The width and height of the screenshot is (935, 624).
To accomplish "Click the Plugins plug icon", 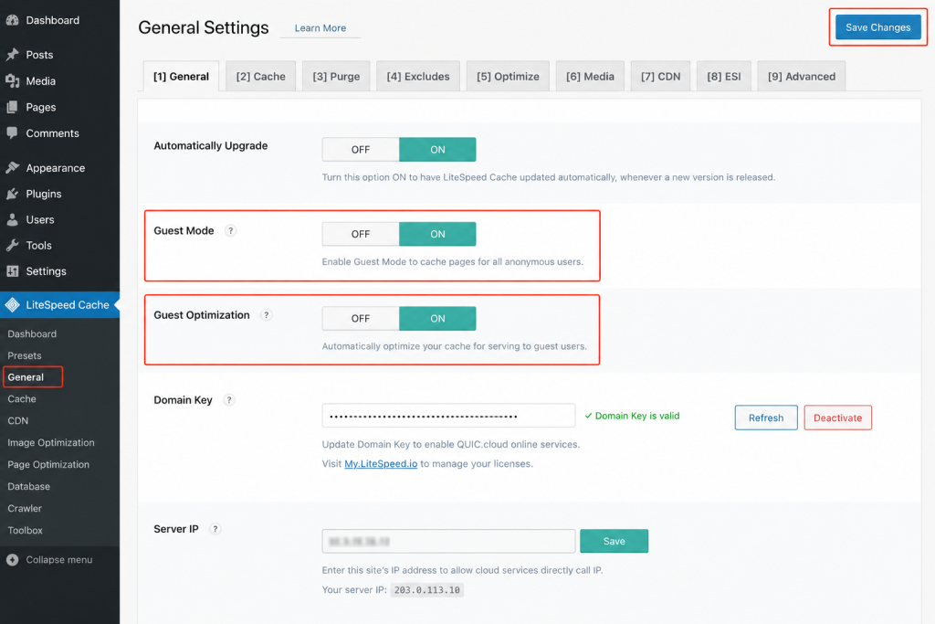I will coord(12,194).
